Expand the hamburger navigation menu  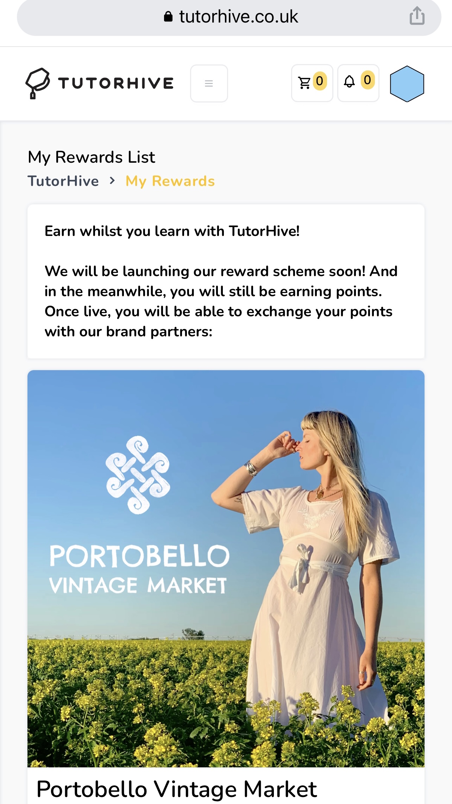pyautogui.click(x=209, y=83)
